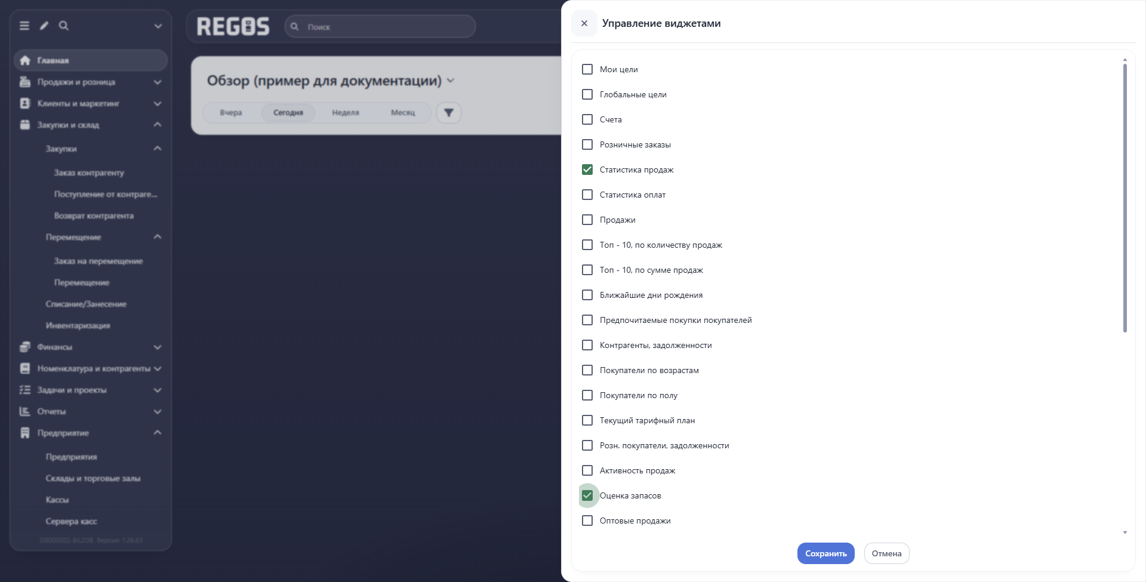Open the dropdown next to Обзор dashboard title
The height and width of the screenshot is (582, 1146).
451,81
